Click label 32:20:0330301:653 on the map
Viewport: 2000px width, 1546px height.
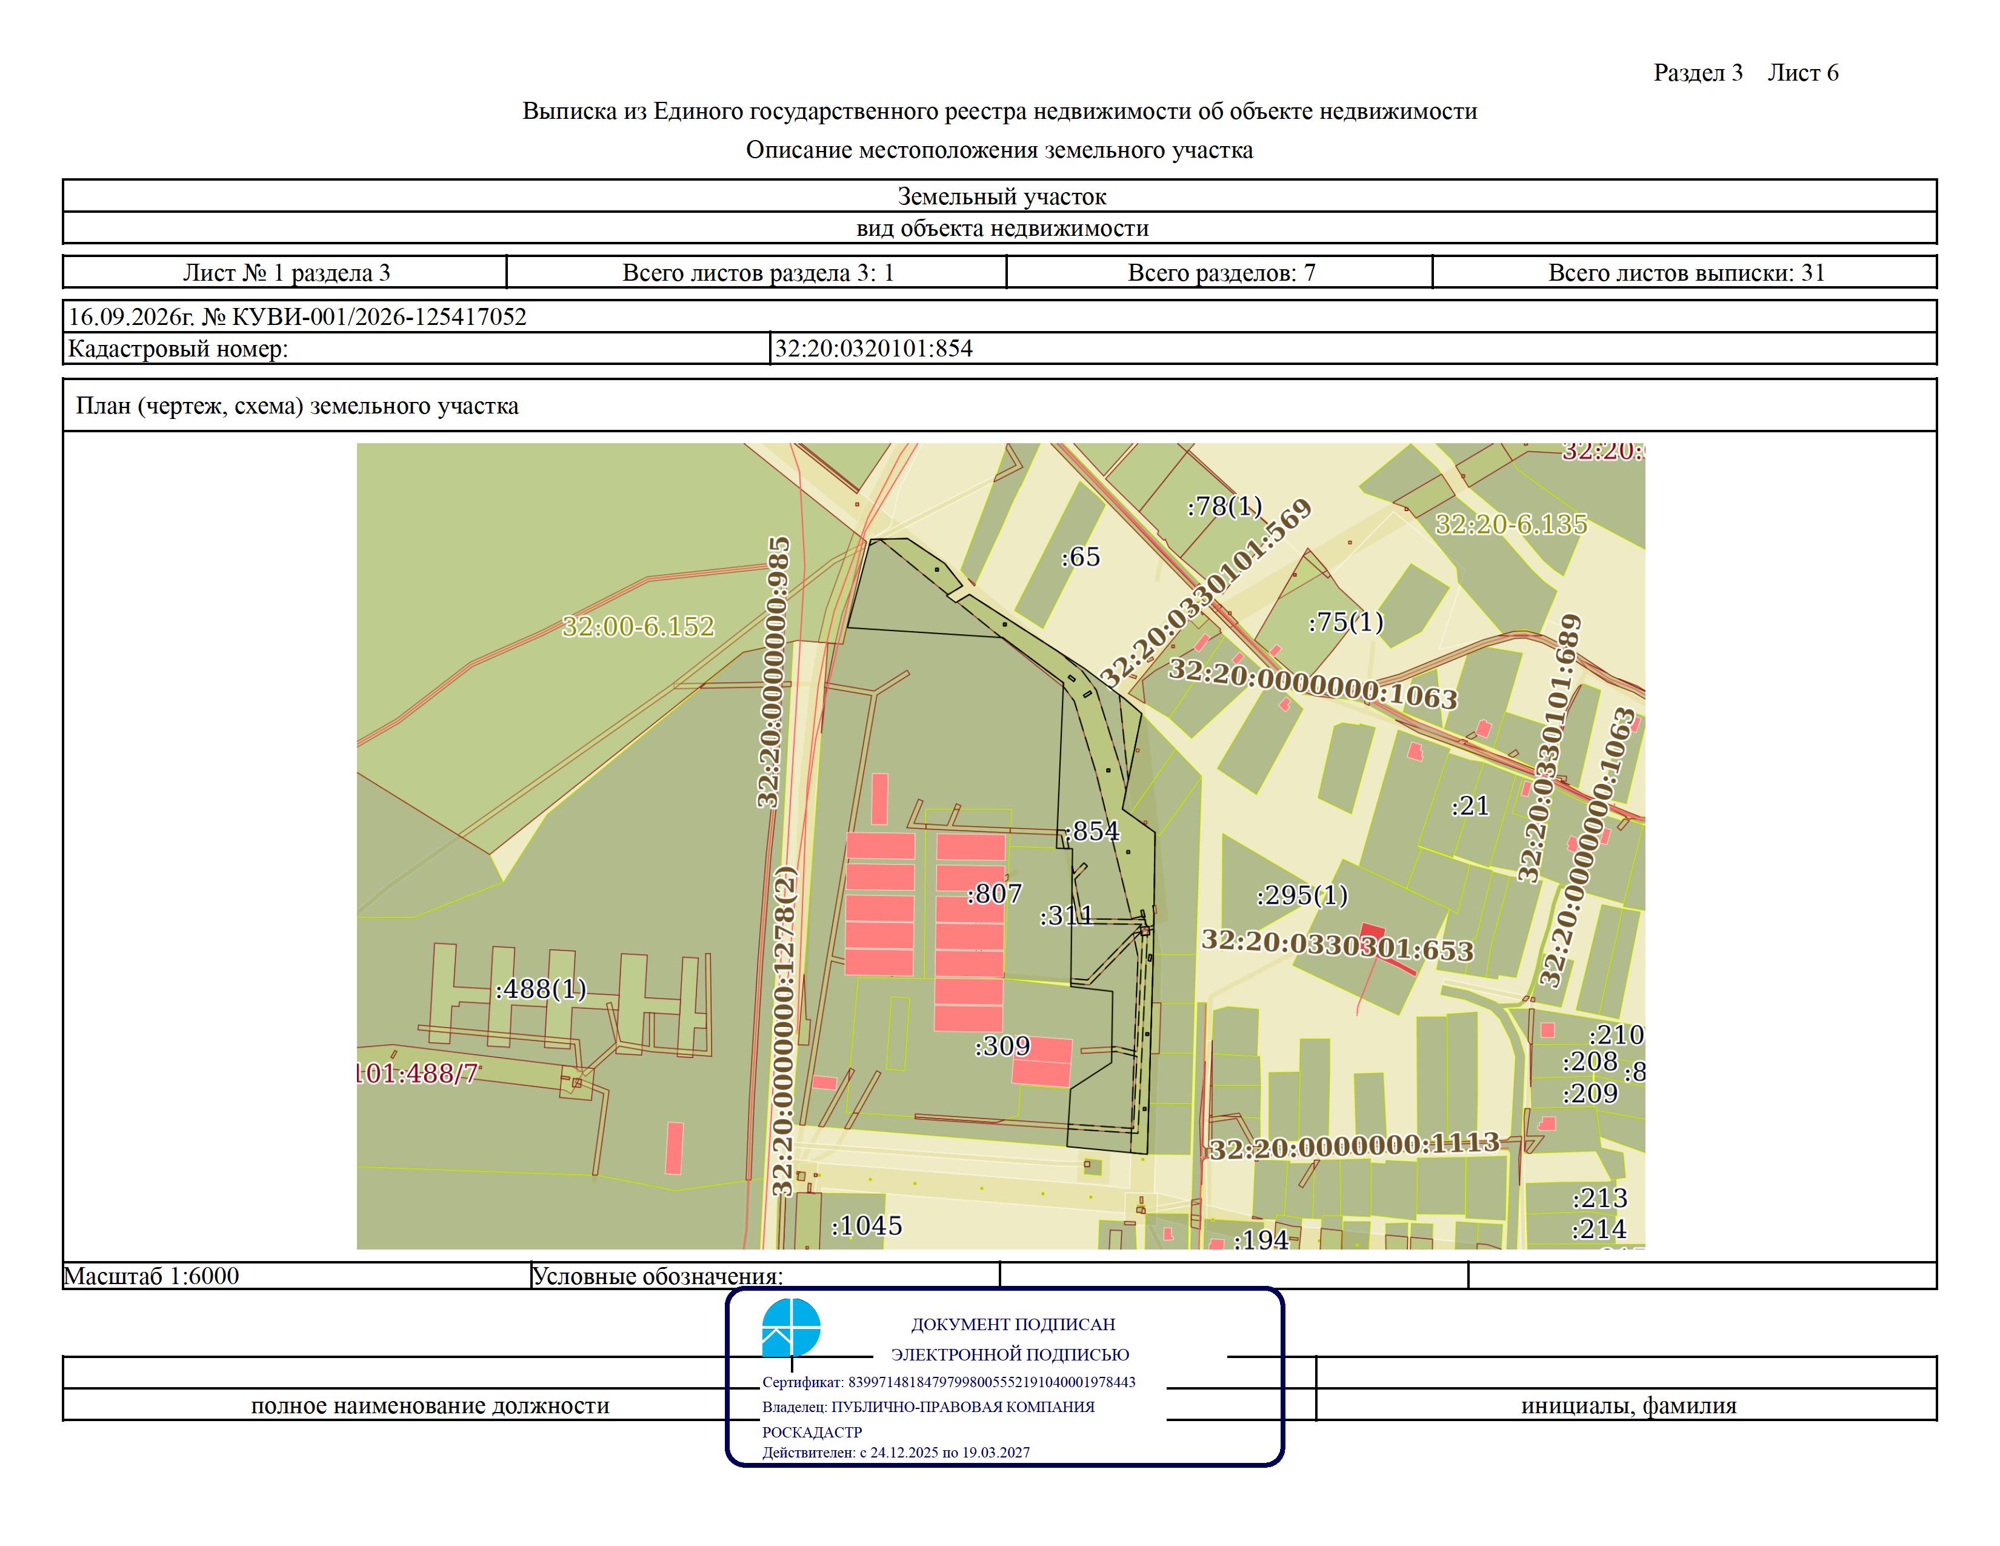tap(1337, 945)
